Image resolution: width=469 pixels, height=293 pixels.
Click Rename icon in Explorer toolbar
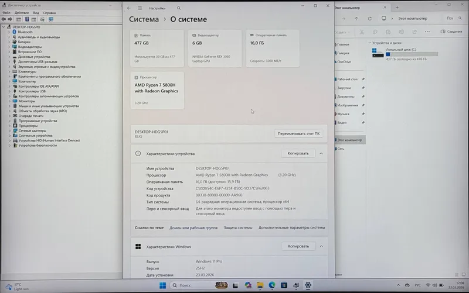(401, 32)
